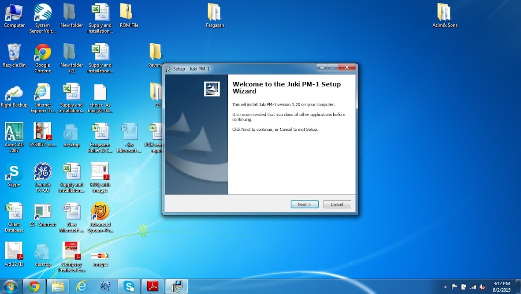The height and width of the screenshot is (294, 521).
Task: Click the setup icon in the title bar
Action: (x=168, y=69)
